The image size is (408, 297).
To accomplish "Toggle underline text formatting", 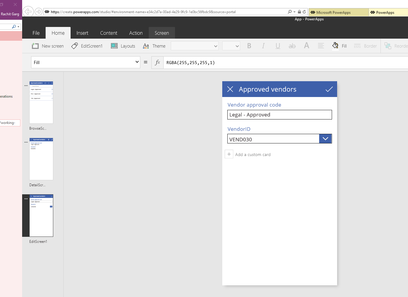I will (278, 46).
